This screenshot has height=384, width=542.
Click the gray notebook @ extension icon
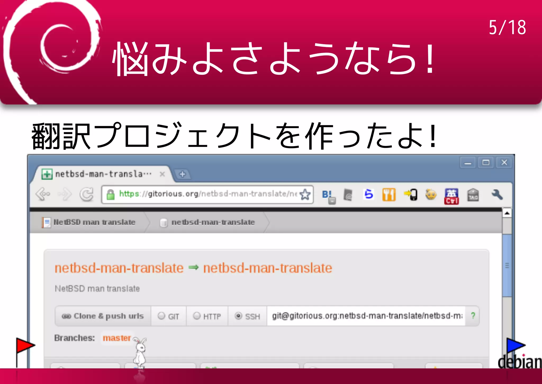[348, 195]
